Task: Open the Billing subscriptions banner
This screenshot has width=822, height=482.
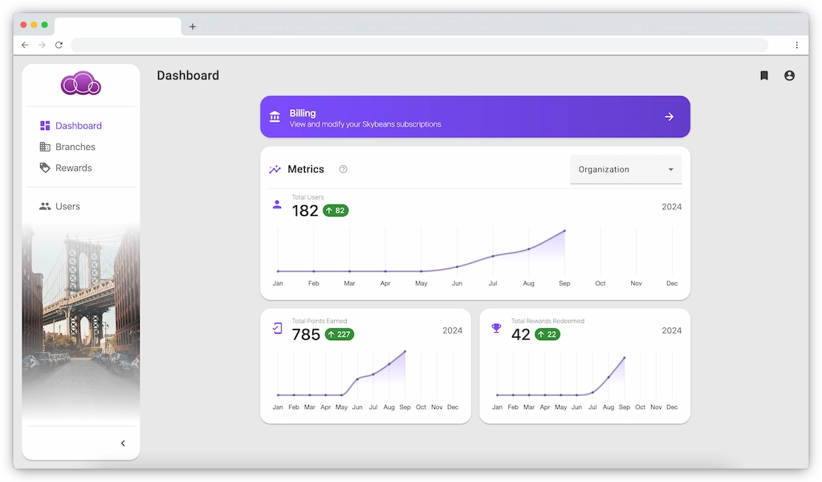Action: click(474, 116)
